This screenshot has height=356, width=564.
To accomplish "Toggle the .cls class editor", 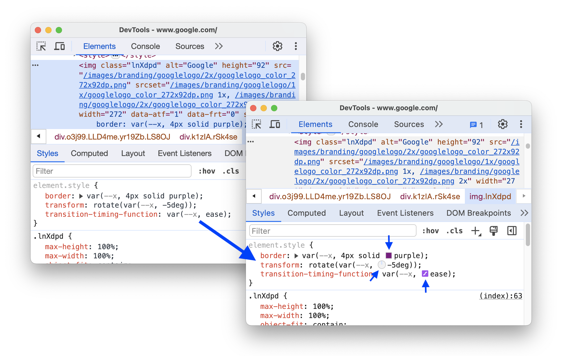I will click(455, 231).
